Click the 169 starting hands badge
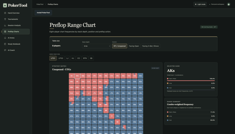Screen dimensions: 235x134 209,27
